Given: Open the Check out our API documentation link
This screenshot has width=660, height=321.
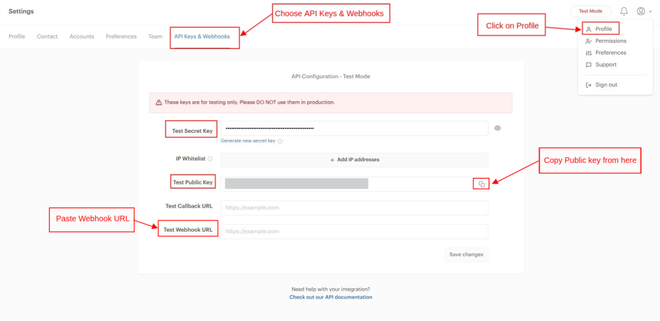Looking at the screenshot, I should (x=331, y=297).
